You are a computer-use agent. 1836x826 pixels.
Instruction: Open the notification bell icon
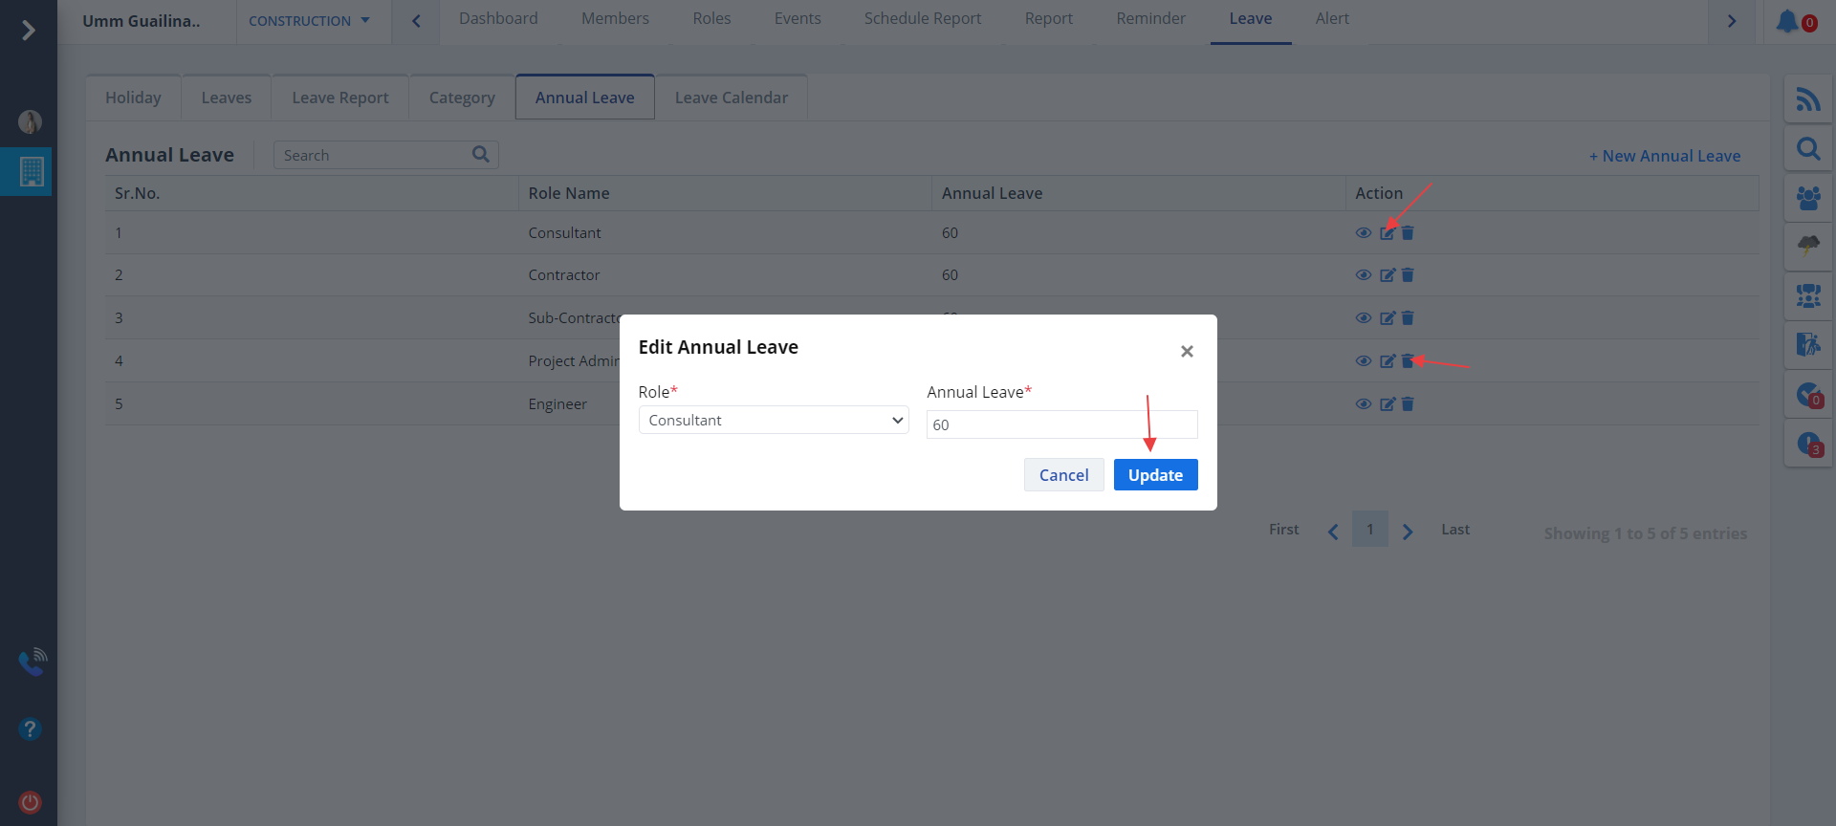(1786, 21)
